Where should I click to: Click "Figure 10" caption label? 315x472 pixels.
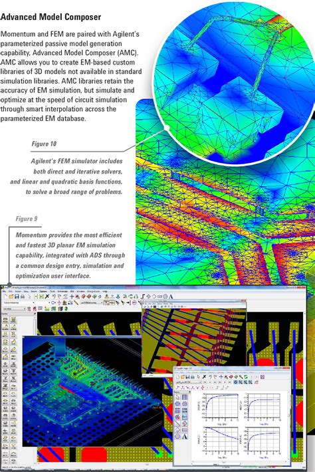44,144
